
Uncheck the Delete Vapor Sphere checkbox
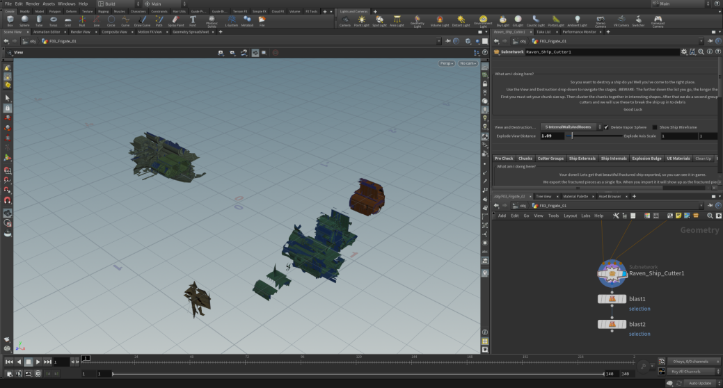point(606,127)
